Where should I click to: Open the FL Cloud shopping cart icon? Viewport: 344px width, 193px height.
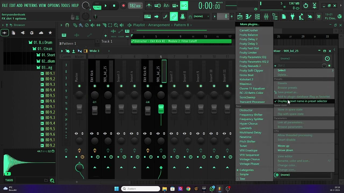[x=319, y=17]
